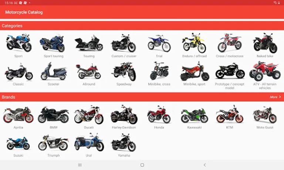Open the Trial category bike image
This screenshot has height=170, width=284.
[x=159, y=44]
